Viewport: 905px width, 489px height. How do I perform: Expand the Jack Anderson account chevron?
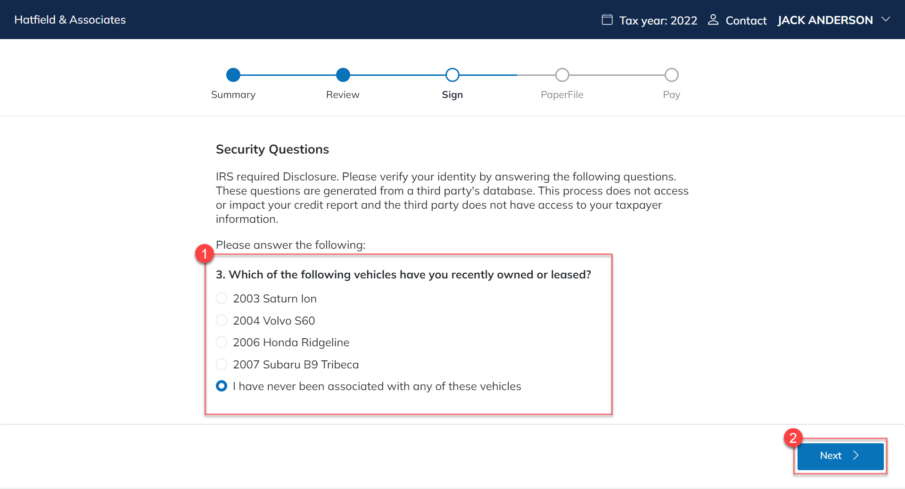coord(886,20)
